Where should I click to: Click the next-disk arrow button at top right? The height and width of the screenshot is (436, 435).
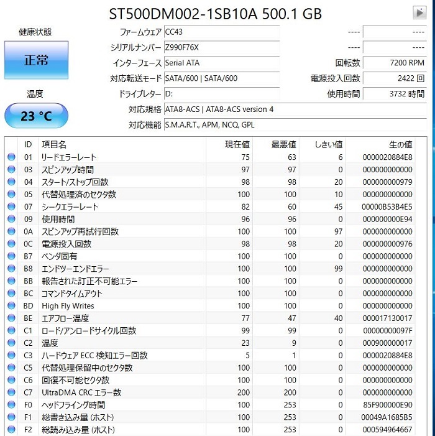419,13
